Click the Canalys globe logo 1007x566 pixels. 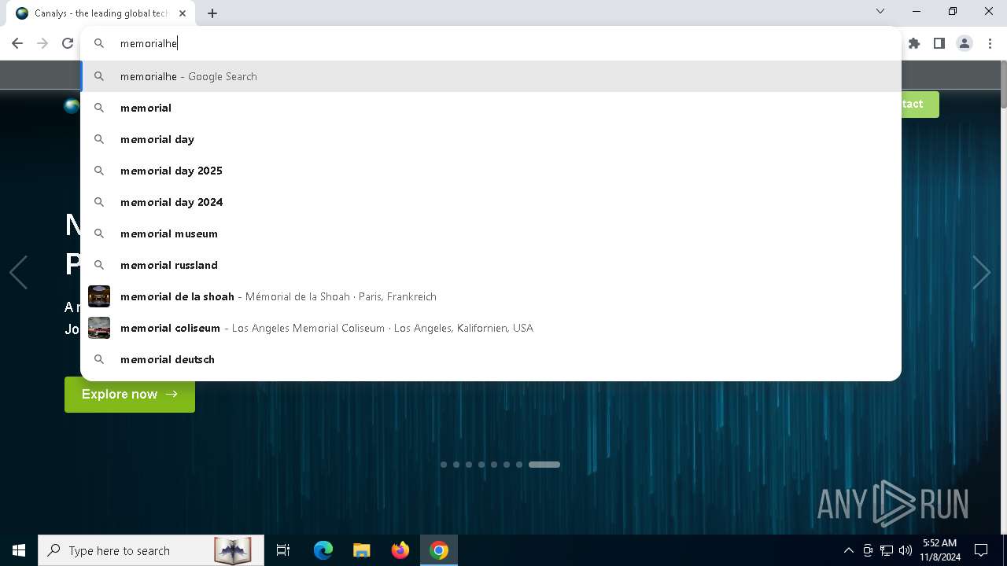[72, 106]
